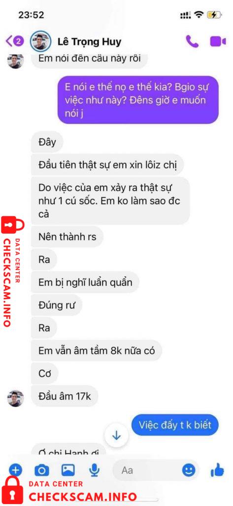Tap the purple message starting "E nói e thế nọ"
Viewport: 233px width, 506px height.
[138, 100]
